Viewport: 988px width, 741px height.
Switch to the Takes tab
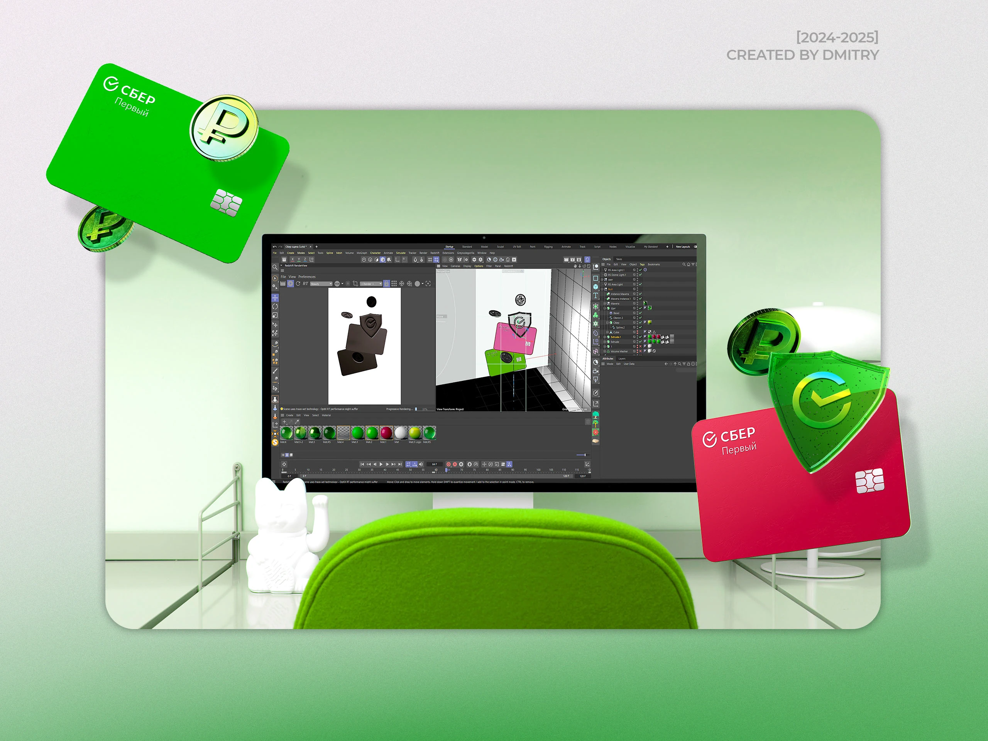[619, 259]
